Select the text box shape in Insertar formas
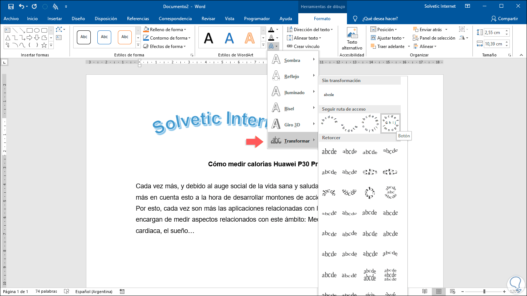The image size is (527, 296). click(8, 30)
